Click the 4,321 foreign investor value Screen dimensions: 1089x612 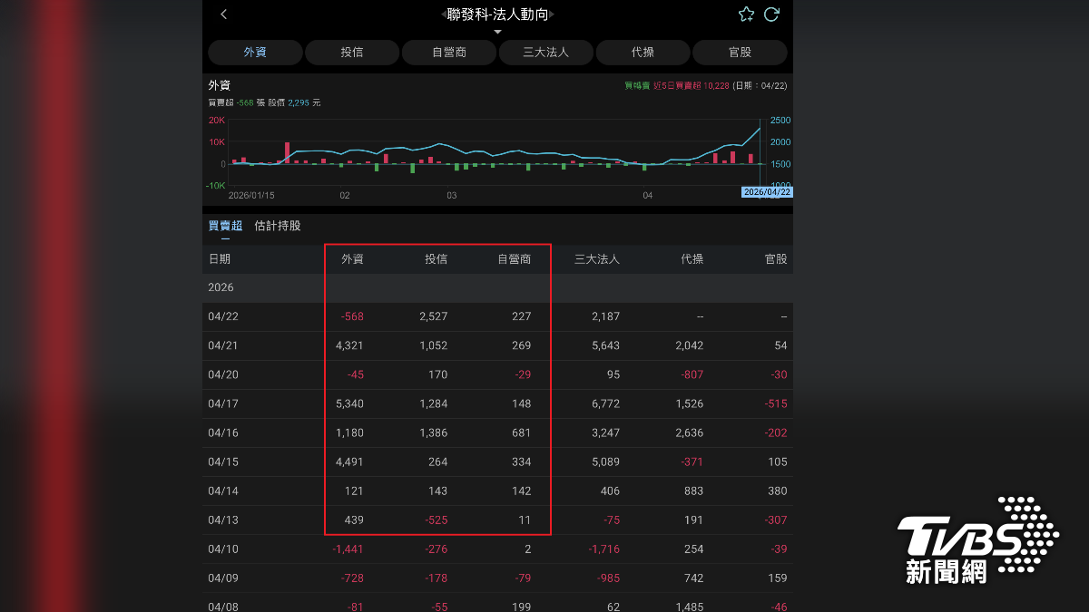[x=349, y=345]
